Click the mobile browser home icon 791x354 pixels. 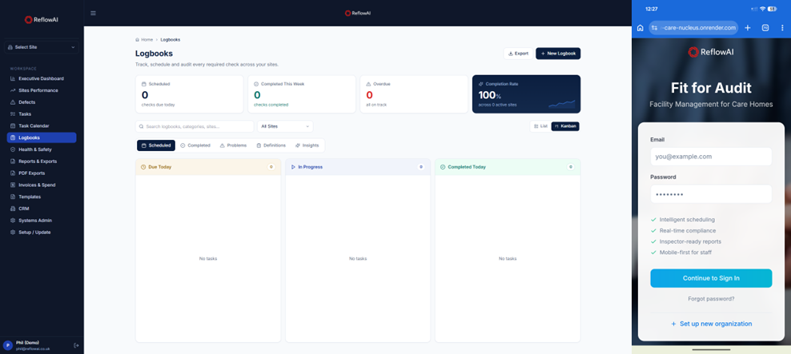640,28
